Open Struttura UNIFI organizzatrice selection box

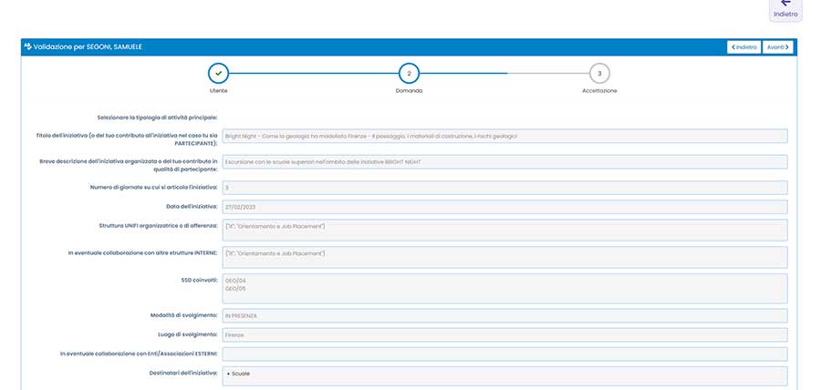tap(504, 230)
